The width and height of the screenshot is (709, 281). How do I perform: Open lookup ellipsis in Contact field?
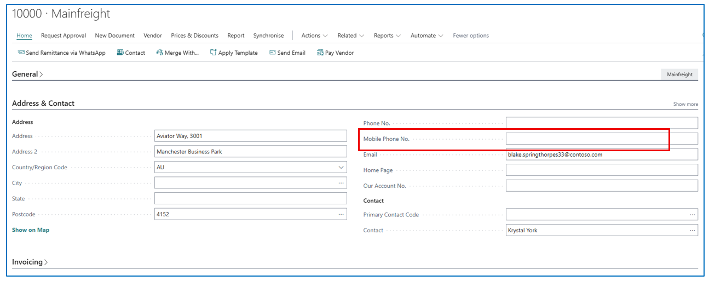tap(692, 231)
